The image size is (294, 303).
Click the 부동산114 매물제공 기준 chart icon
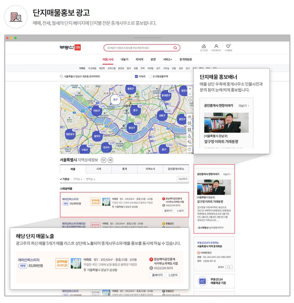(x=202, y=281)
